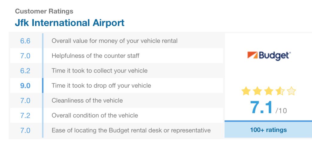
Task: Click the 6.6 value-for-money score
Action: click(25, 41)
